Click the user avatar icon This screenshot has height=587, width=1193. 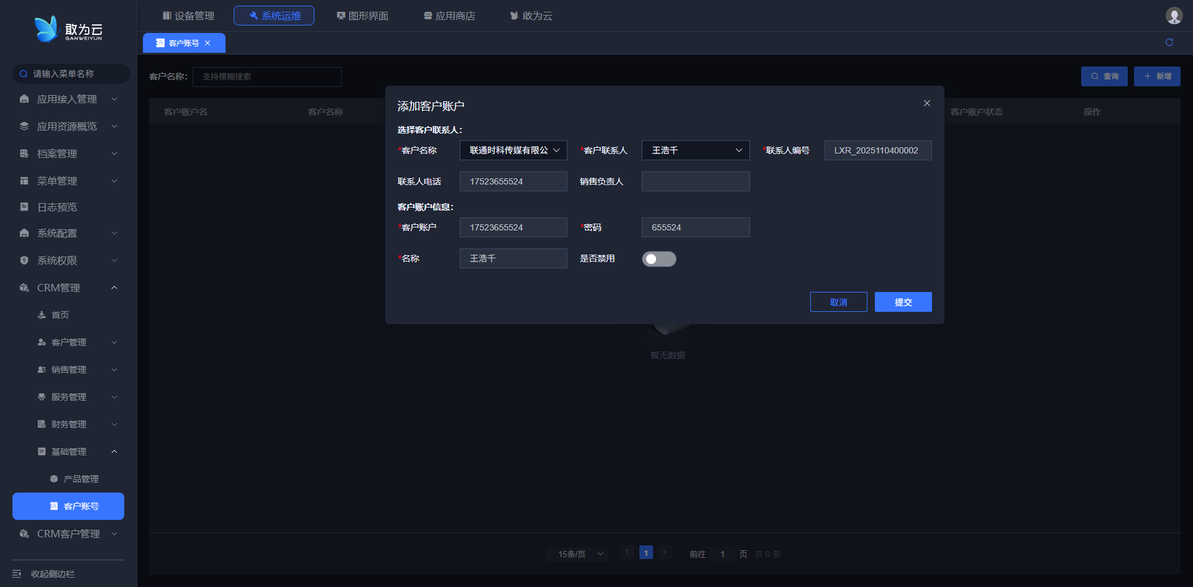coord(1173,16)
